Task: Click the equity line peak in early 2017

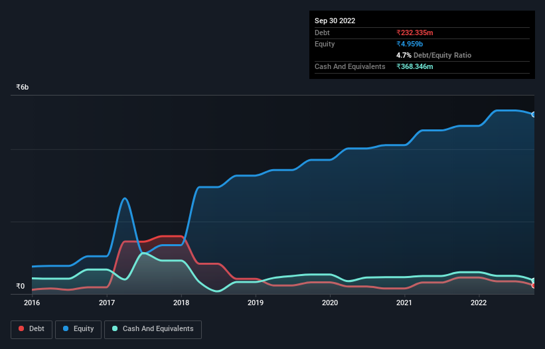Action: pos(125,198)
